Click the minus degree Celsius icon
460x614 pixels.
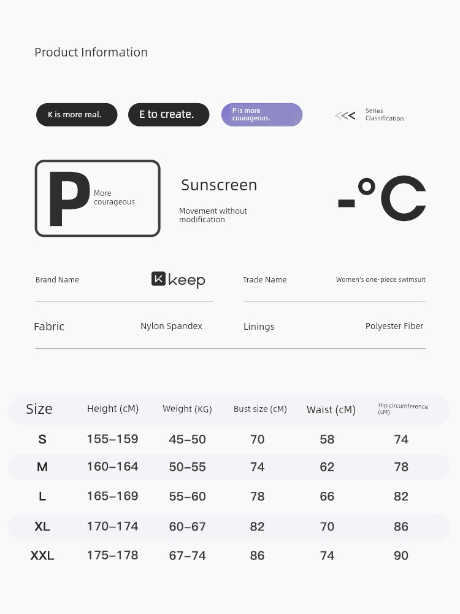[381, 198]
